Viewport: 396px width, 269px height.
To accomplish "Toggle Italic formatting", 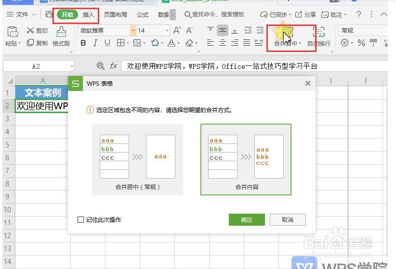I will [x=95, y=43].
